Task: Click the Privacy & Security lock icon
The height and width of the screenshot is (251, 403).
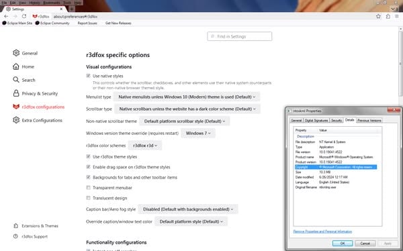Action: [x=16, y=93]
